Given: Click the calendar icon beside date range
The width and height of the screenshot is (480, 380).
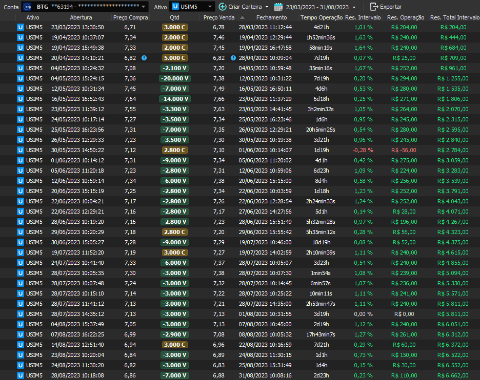Looking at the screenshot, I should pos(278,7).
